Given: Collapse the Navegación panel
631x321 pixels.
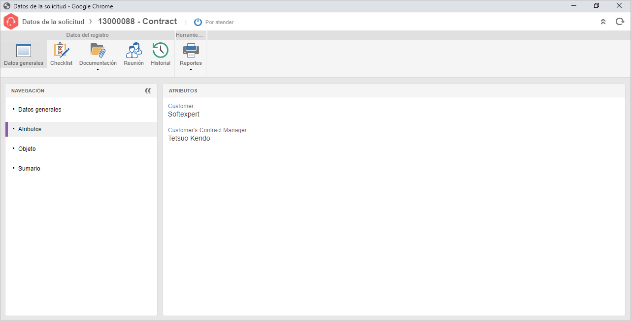Looking at the screenshot, I should coord(148,91).
